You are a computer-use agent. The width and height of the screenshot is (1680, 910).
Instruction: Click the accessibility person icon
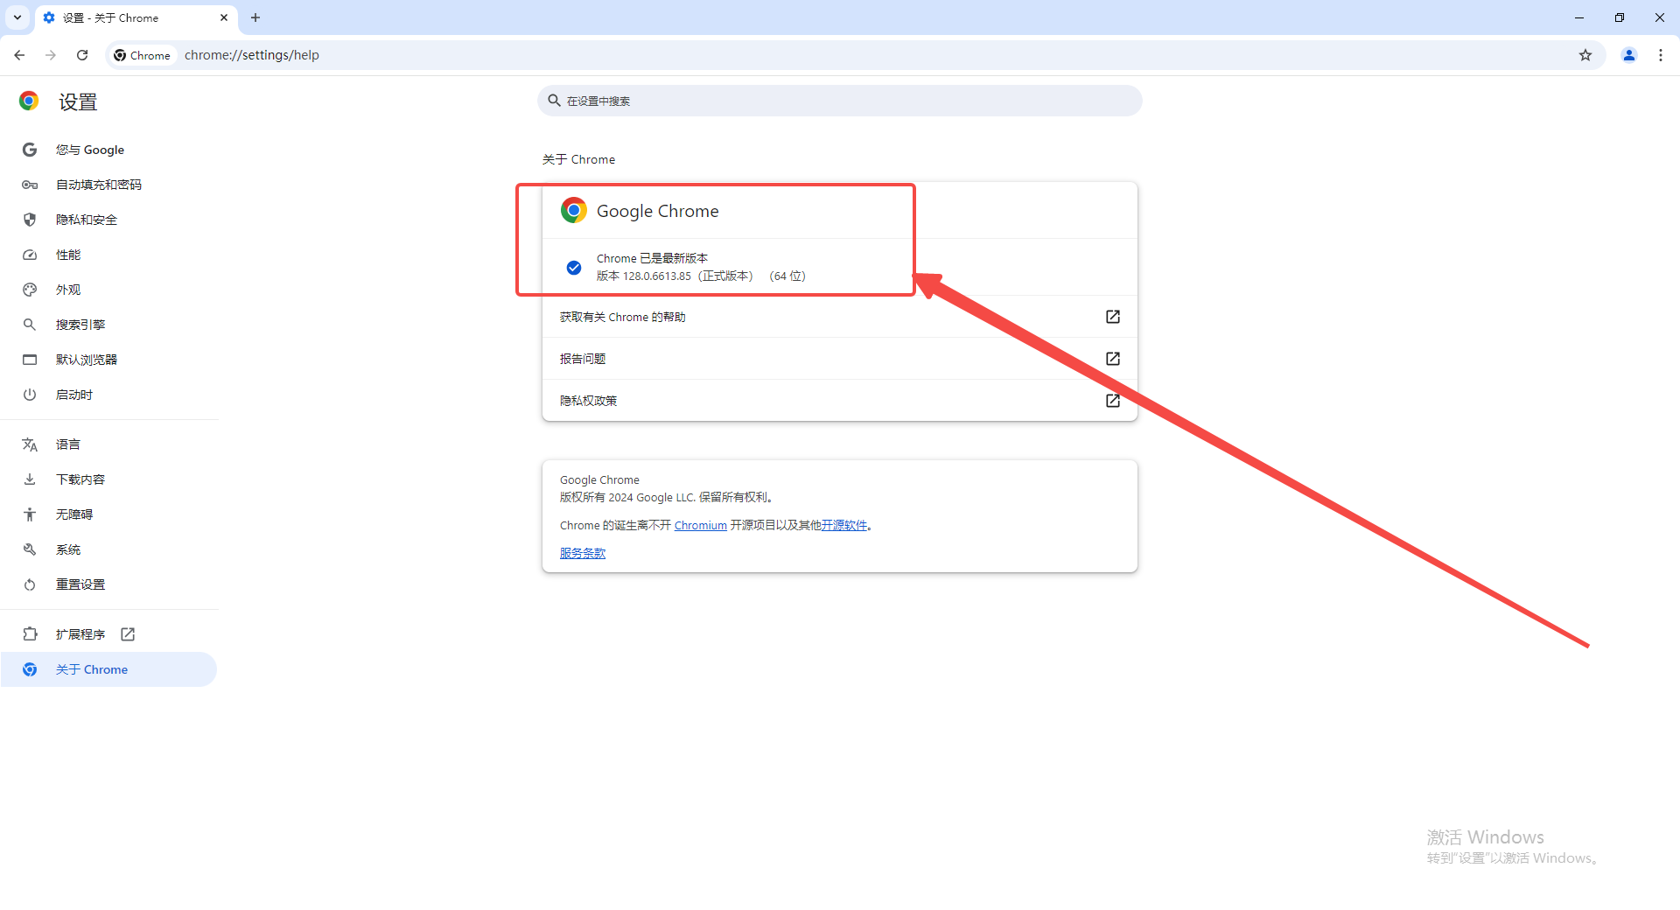[30, 514]
